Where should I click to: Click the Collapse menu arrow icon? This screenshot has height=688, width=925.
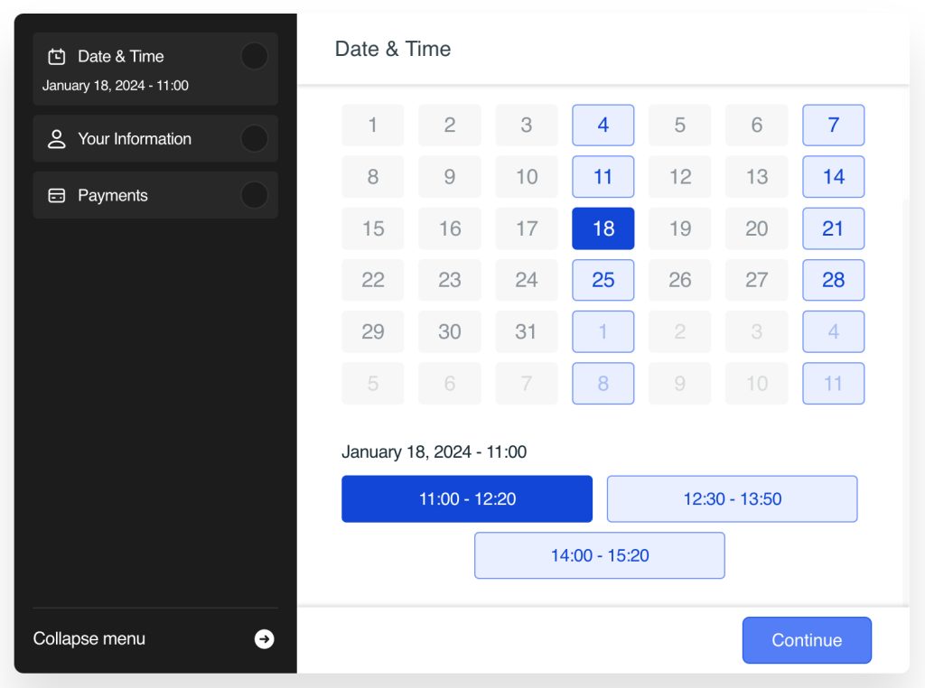[264, 639]
